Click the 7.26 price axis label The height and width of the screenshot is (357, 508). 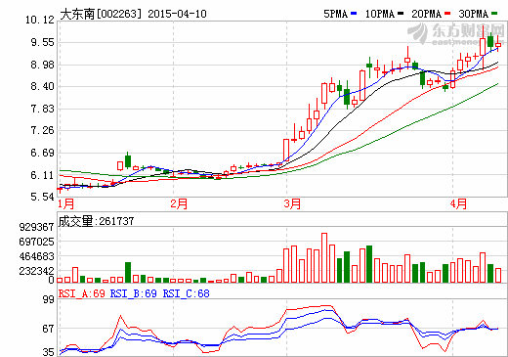point(42,130)
